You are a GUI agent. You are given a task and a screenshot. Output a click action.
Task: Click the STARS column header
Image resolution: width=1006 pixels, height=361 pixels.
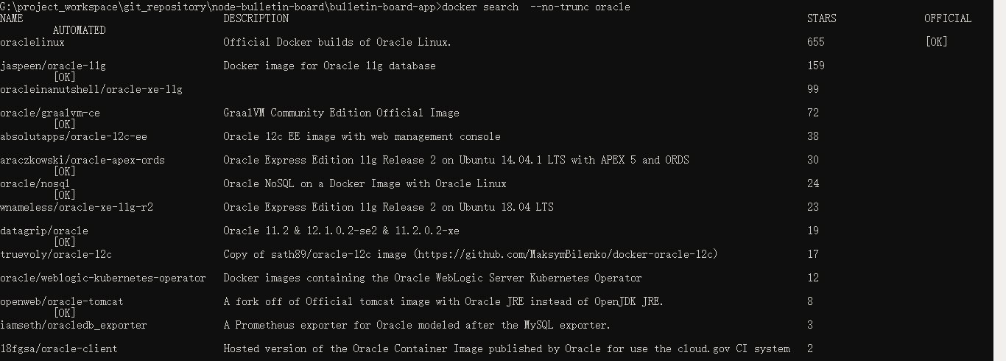821,18
